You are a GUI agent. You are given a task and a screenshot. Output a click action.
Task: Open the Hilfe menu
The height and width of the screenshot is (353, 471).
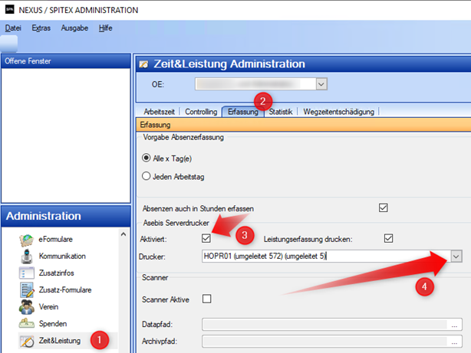tap(105, 28)
